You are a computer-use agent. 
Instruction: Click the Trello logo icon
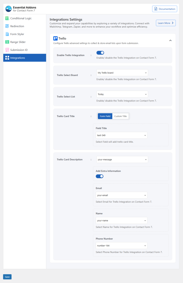(55, 38)
